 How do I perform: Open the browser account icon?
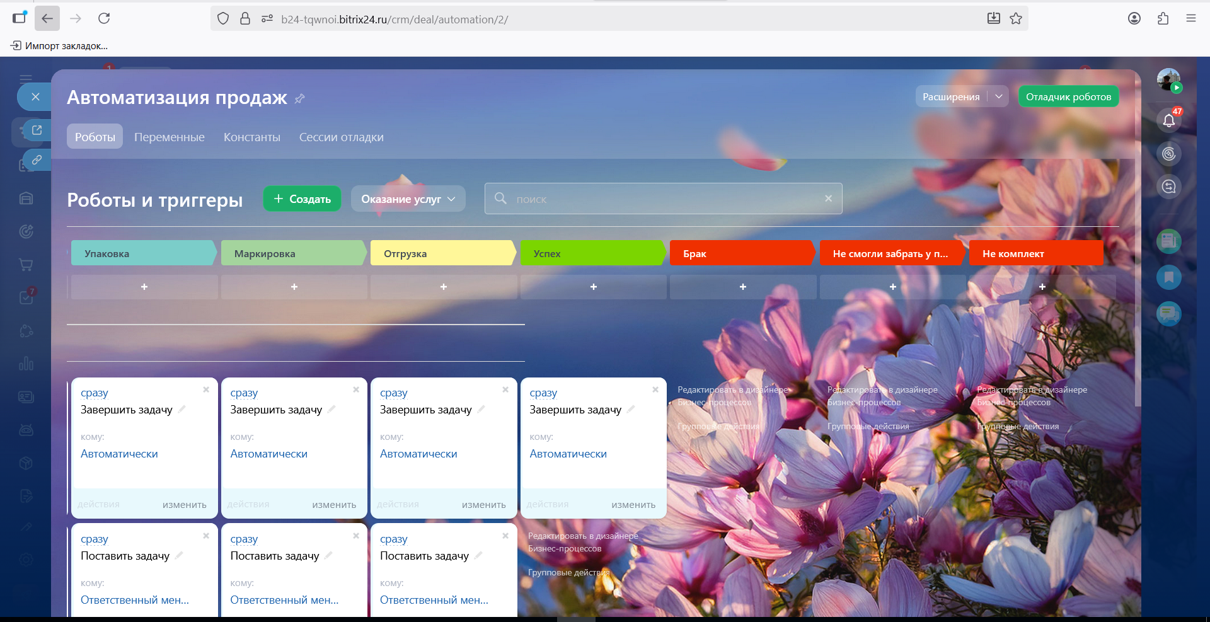(x=1134, y=18)
